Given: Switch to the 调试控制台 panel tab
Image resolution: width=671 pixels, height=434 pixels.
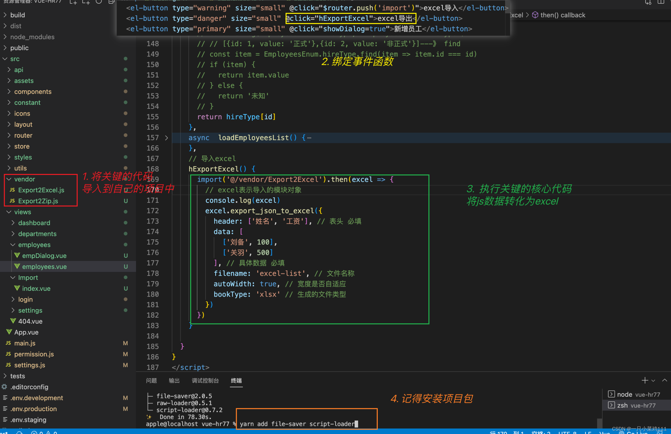Looking at the screenshot, I should coord(205,381).
